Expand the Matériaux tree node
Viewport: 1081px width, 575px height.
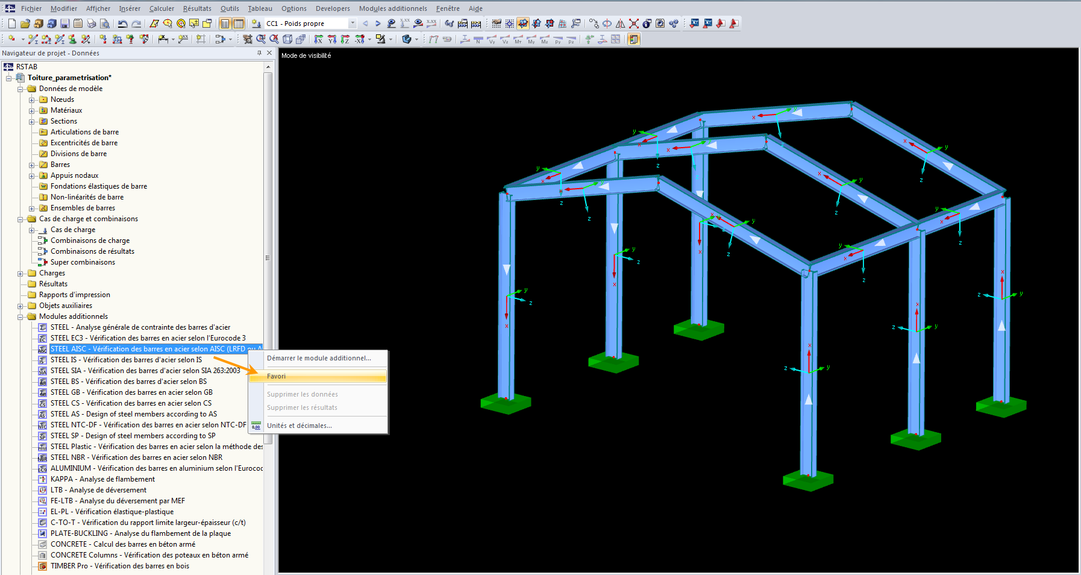click(x=32, y=111)
